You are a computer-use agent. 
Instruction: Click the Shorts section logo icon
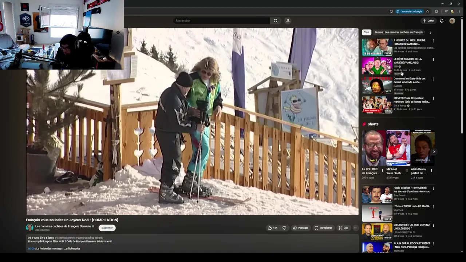click(364, 124)
